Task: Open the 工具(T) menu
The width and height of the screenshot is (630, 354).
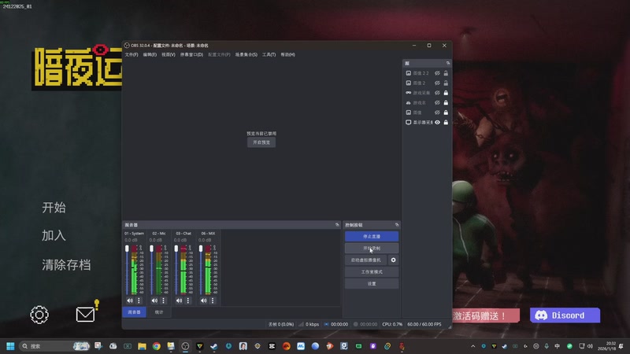Action: pyautogui.click(x=269, y=54)
